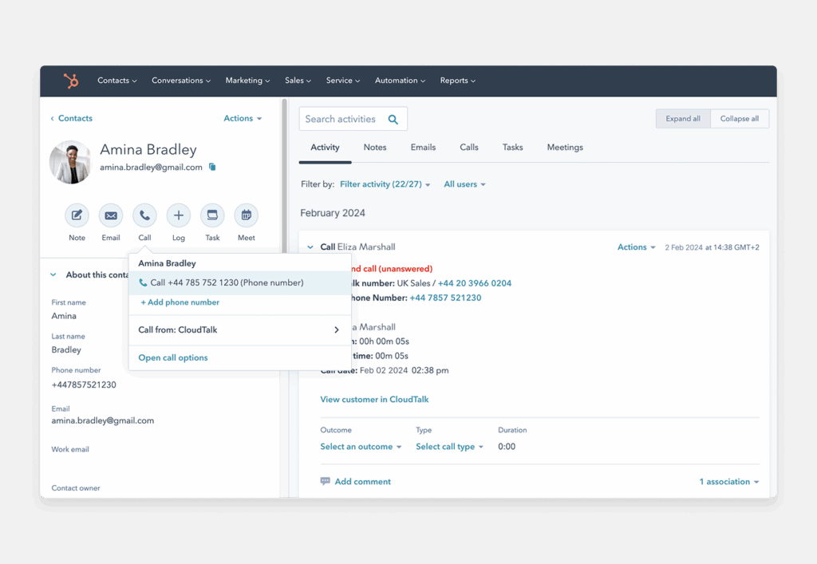The height and width of the screenshot is (564, 817).
Task: Open the Email compose icon
Action: pyautogui.click(x=110, y=215)
